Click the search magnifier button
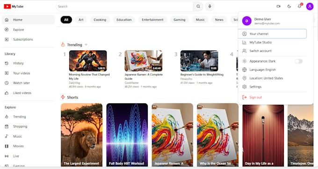Screen dimensions: 318x169 pyautogui.click(x=198, y=7)
